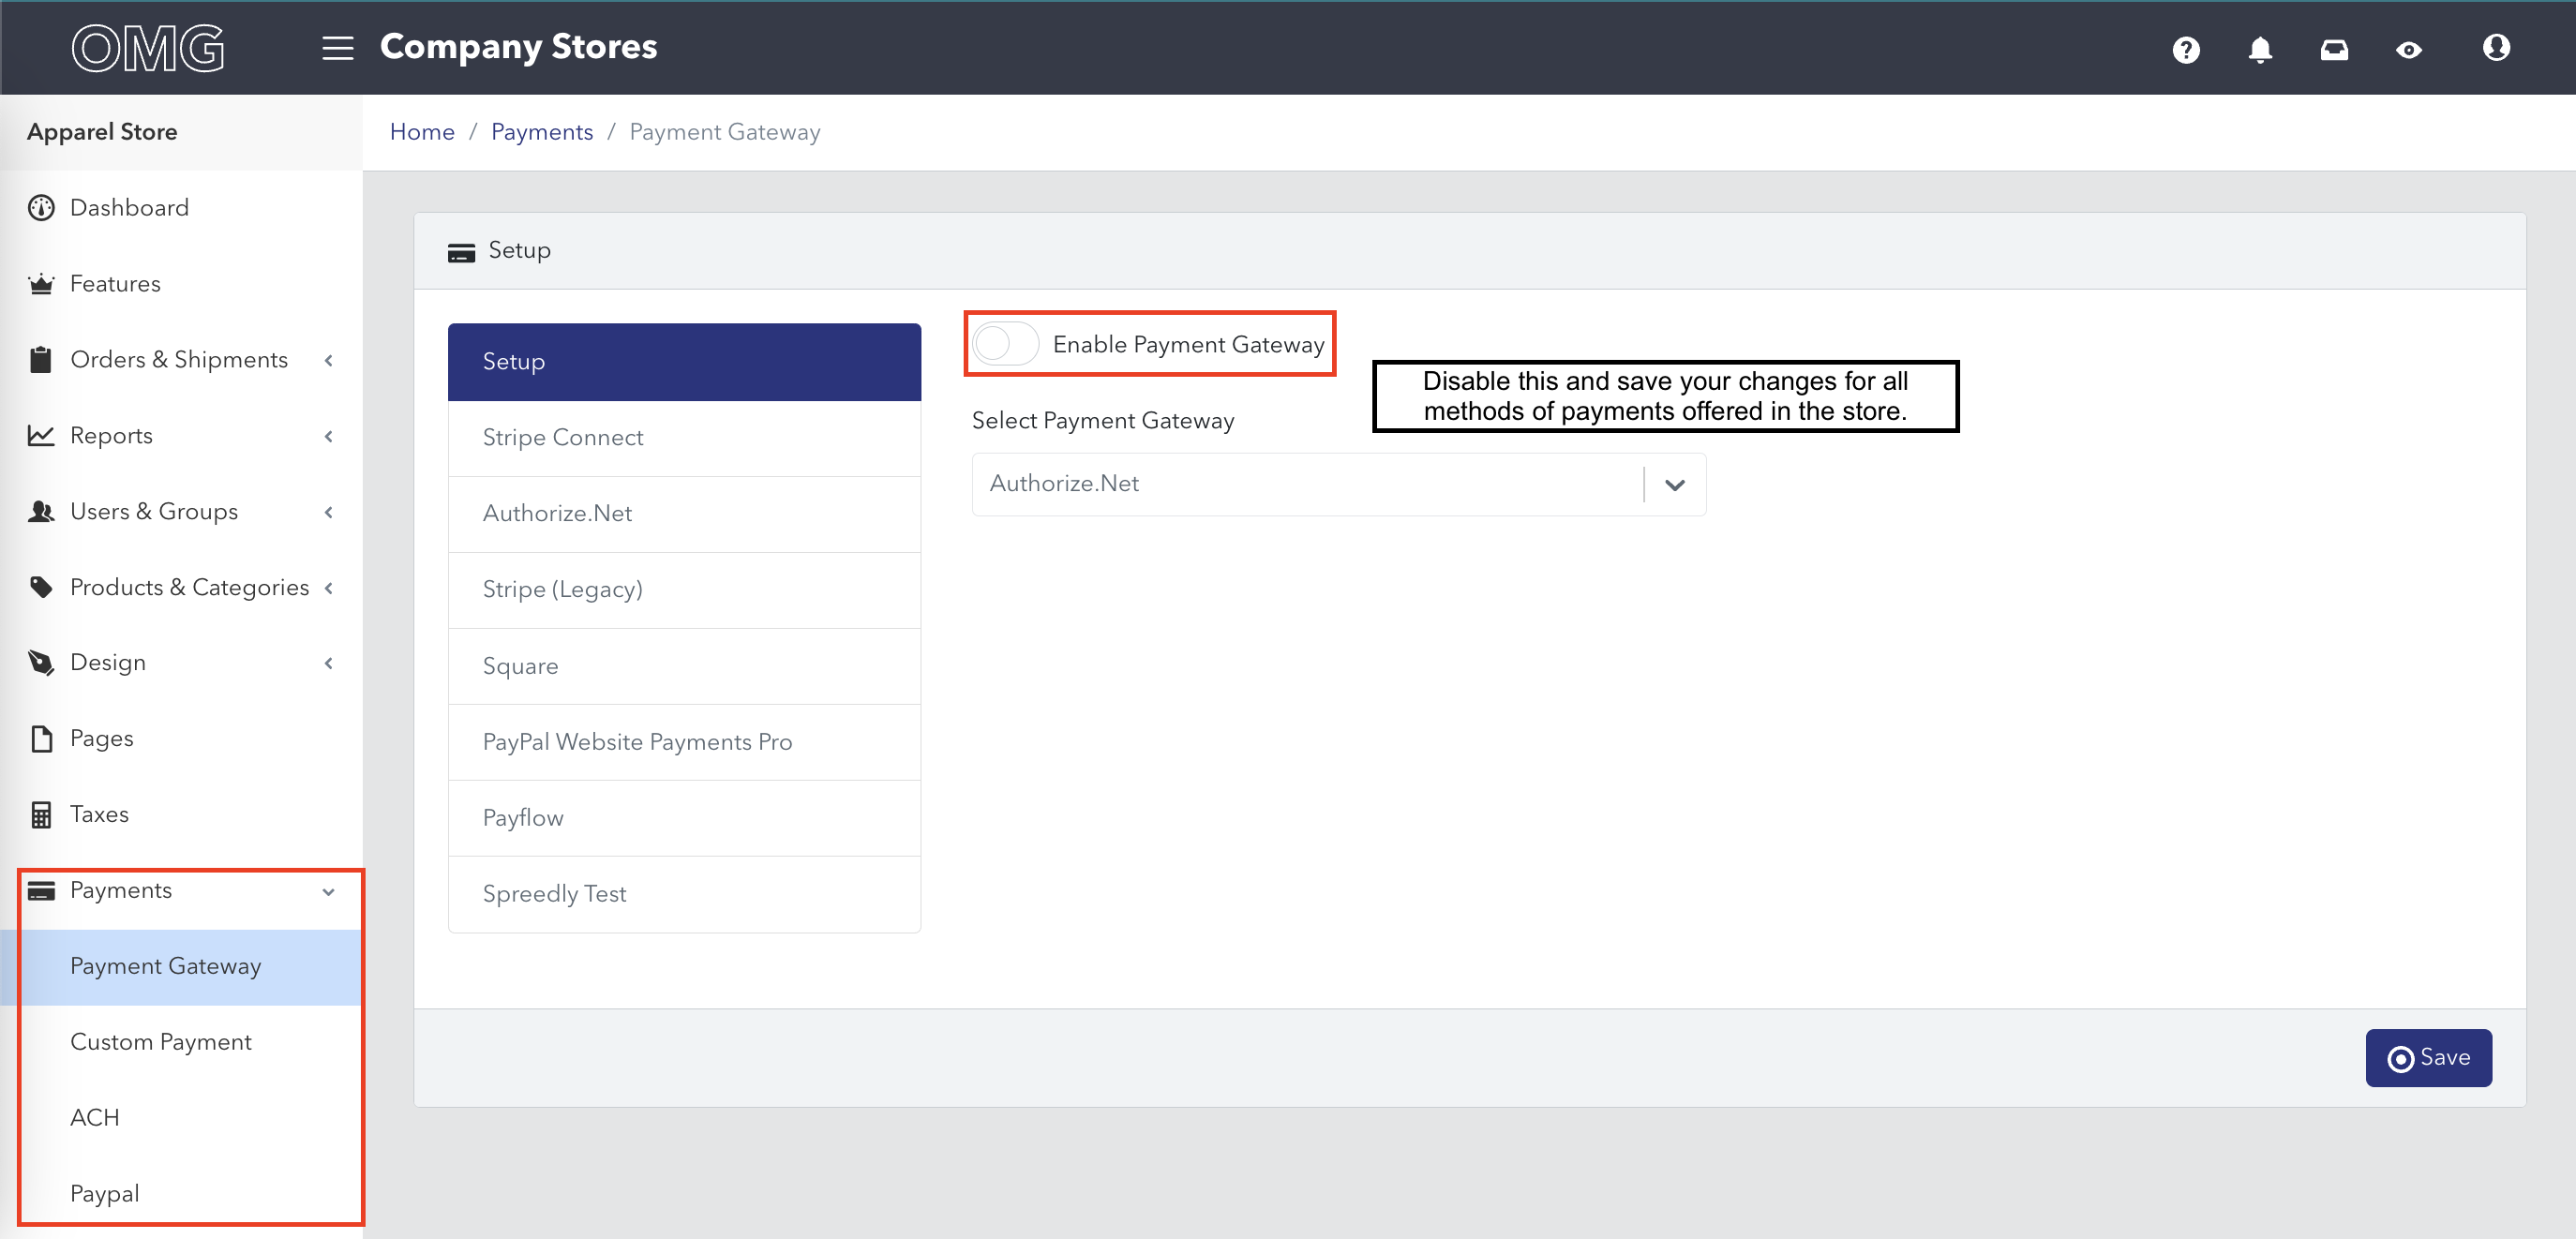Screen dimensions: 2576x1239
Task: Open the Authorize.Net tab in list
Action: click(684, 514)
